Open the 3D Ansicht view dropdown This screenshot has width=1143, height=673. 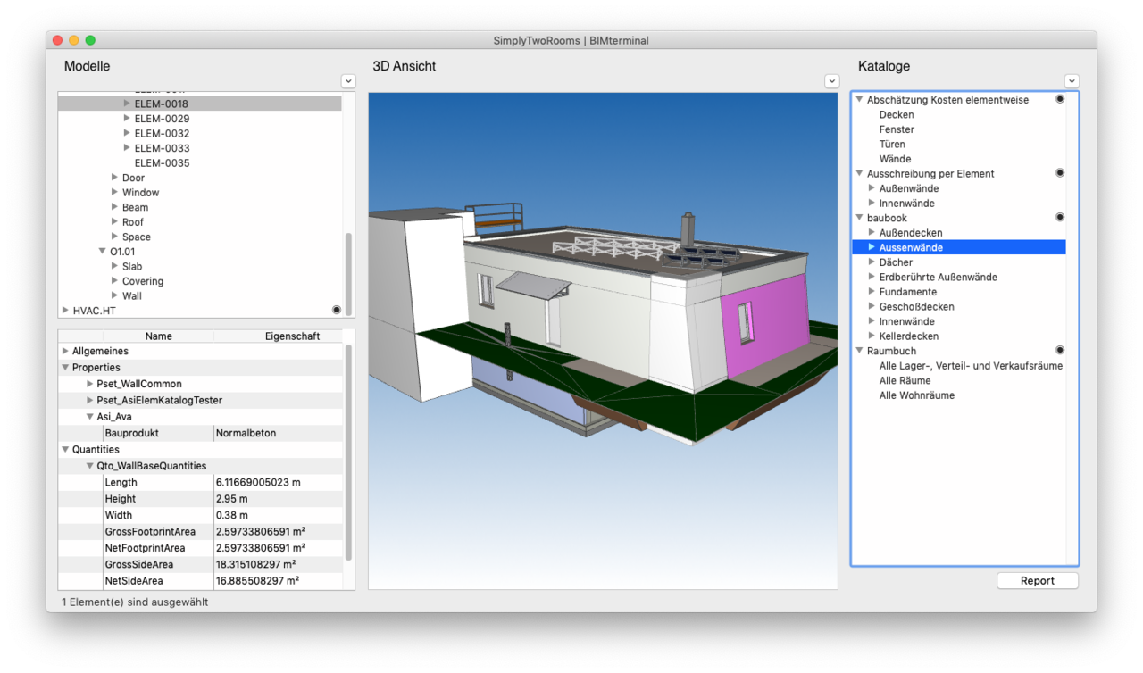coord(830,81)
